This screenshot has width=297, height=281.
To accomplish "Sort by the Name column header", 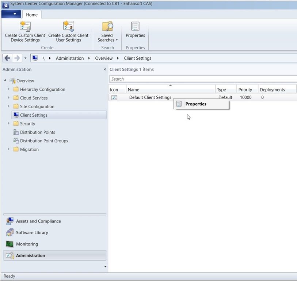I will pos(171,90).
